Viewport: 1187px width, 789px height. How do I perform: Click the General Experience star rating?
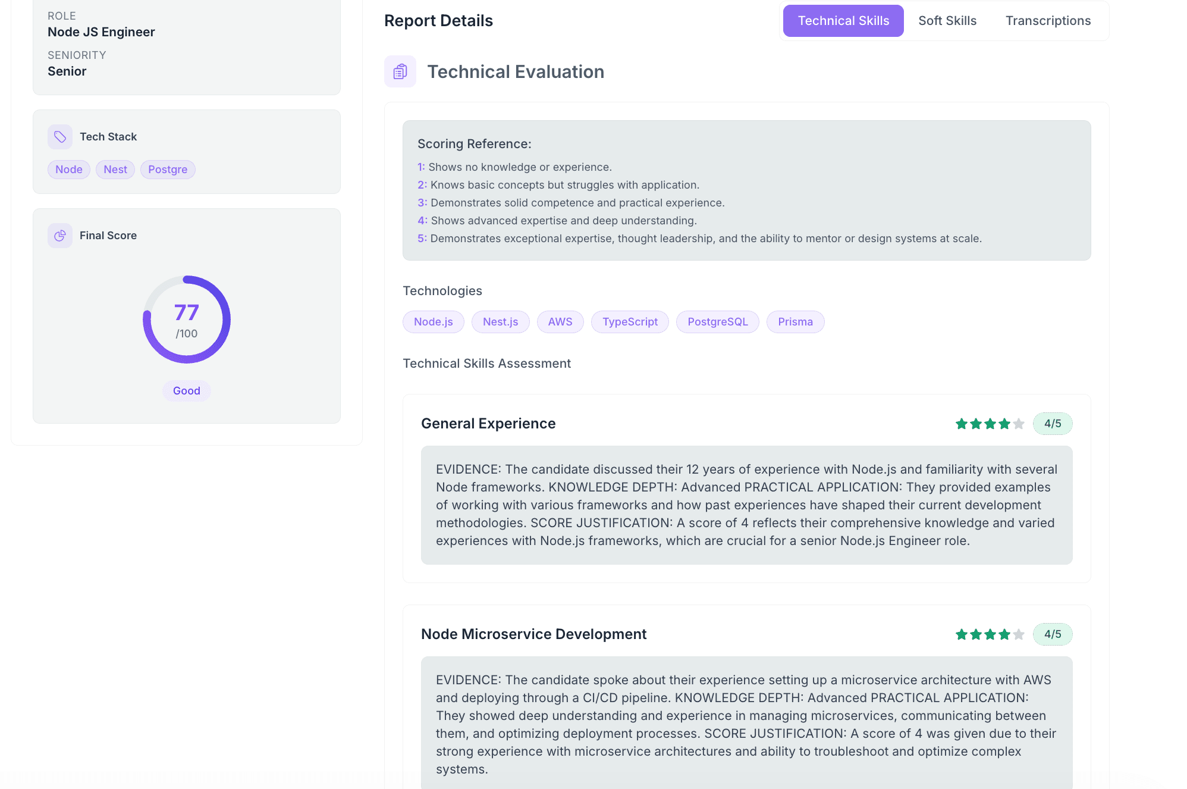coord(990,424)
